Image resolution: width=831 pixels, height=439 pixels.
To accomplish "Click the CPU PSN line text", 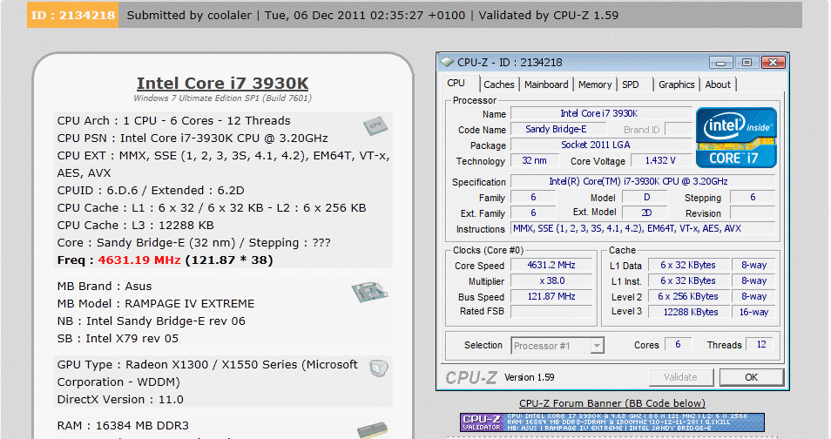I will (193, 138).
